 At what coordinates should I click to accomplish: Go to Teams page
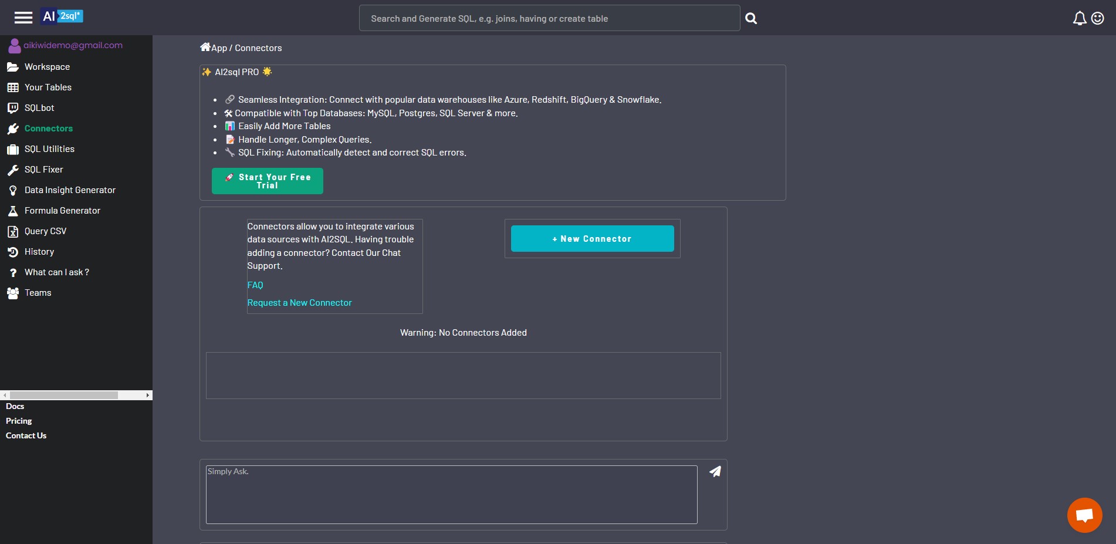pos(38,293)
